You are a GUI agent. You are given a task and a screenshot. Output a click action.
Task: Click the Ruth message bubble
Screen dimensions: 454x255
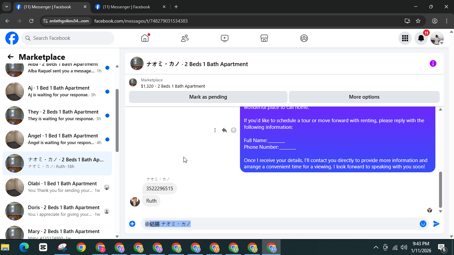point(151,201)
